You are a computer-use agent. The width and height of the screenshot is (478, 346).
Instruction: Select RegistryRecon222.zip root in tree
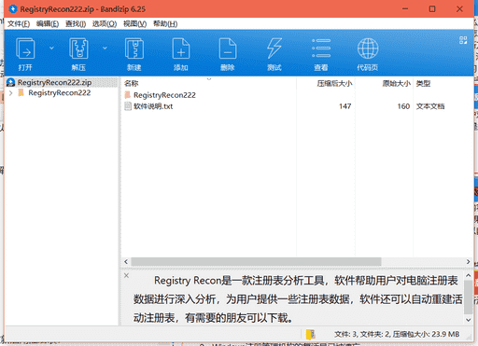click(54, 82)
